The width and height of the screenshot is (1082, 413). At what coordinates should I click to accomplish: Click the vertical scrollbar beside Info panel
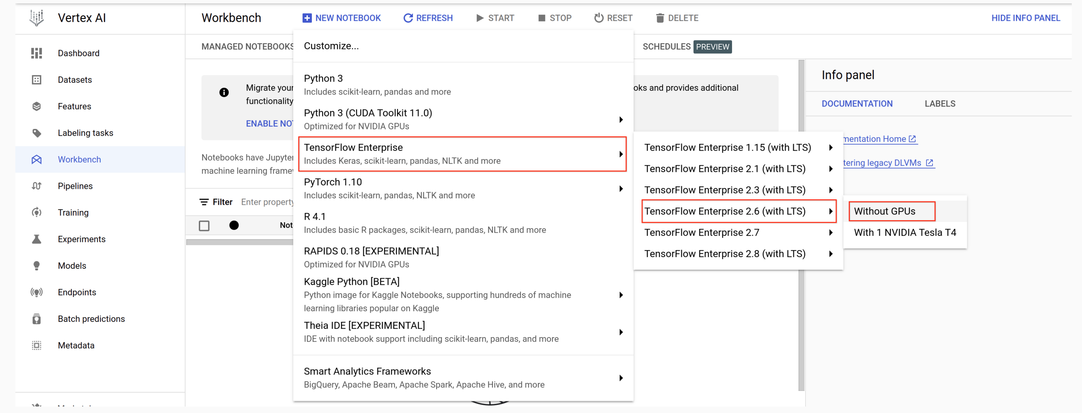tap(801, 226)
